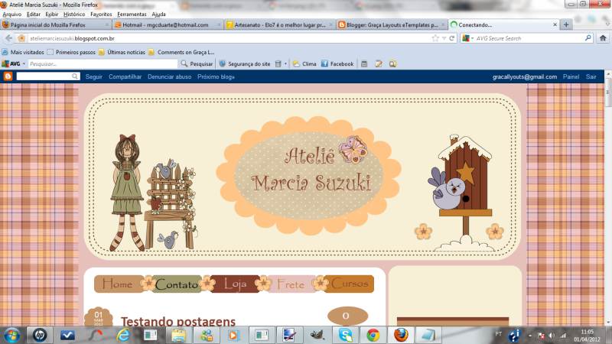Click the last AVG toolbar icon

click(392, 63)
